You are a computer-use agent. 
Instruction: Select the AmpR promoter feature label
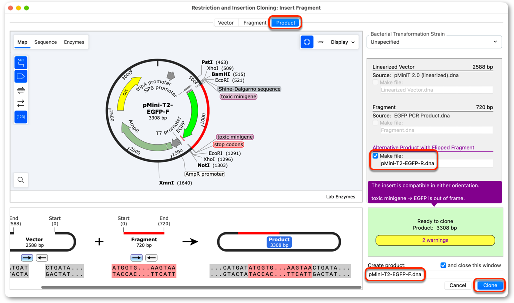click(x=204, y=174)
